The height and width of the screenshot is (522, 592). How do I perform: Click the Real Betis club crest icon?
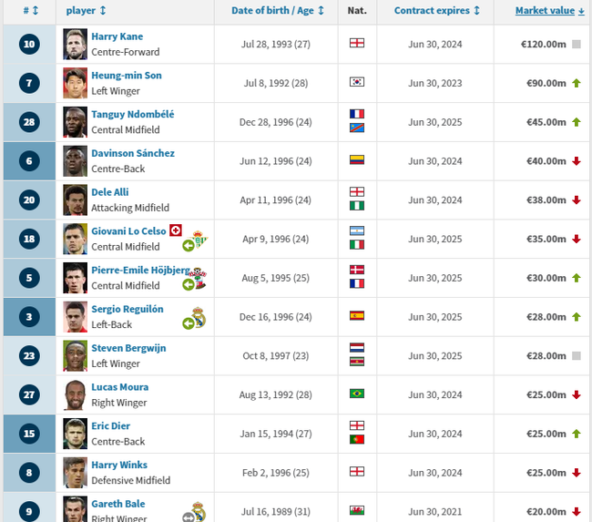pyautogui.click(x=199, y=240)
